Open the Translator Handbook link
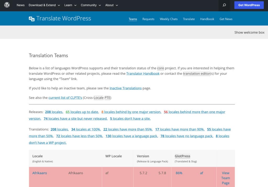The height and width of the screenshot is (187, 268). click(143, 73)
